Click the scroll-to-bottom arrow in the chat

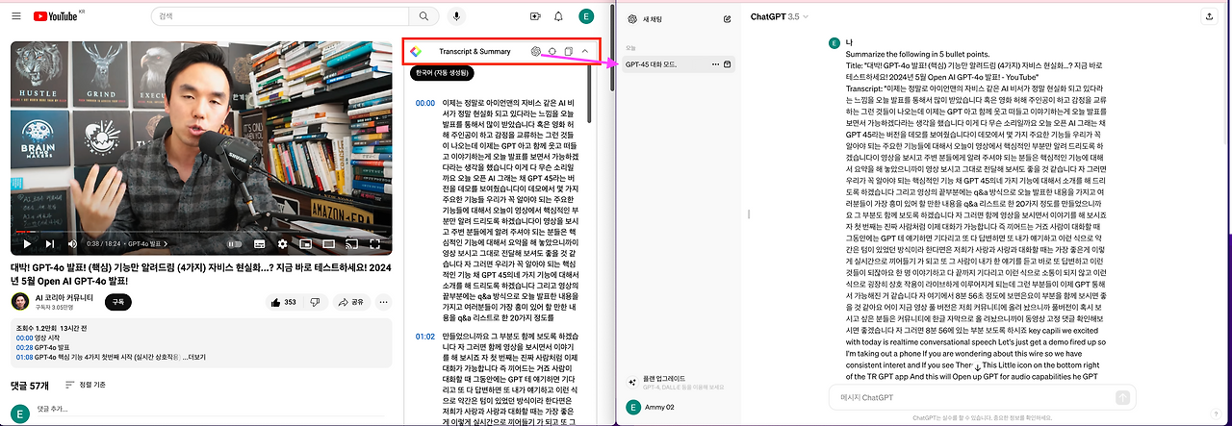978,368
